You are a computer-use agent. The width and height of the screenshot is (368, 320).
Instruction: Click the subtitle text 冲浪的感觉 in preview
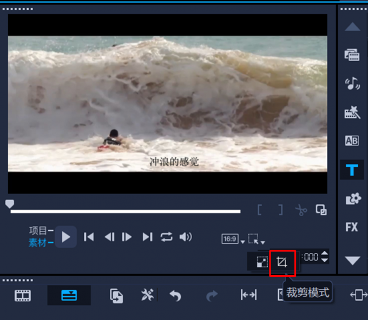point(174,162)
